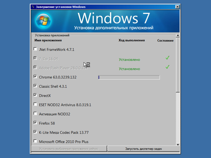Uncheck the Firefox 58 checkbox
Viewport: 211px width, 158px height.
pyautogui.click(x=35, y=123)
